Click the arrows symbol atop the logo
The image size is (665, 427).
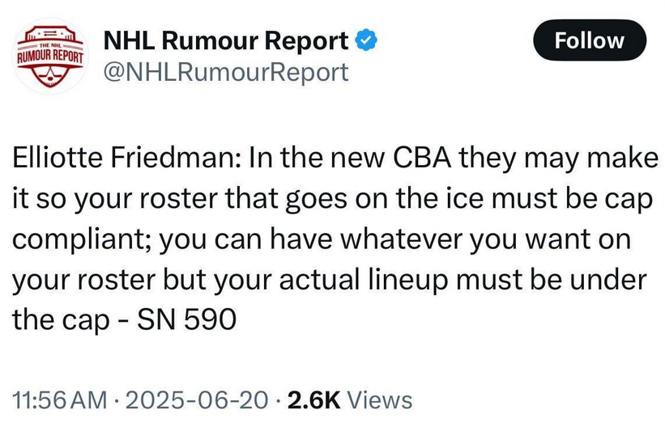coord(50,33)
